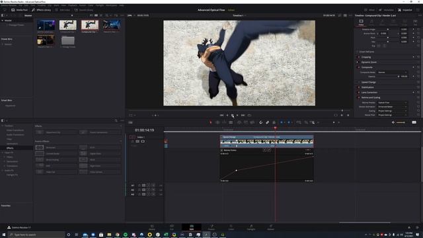The width and height of the screenshot is (423, 238).
Task: Toggle Linked Selection chain icon
Action: click(267, 122)
